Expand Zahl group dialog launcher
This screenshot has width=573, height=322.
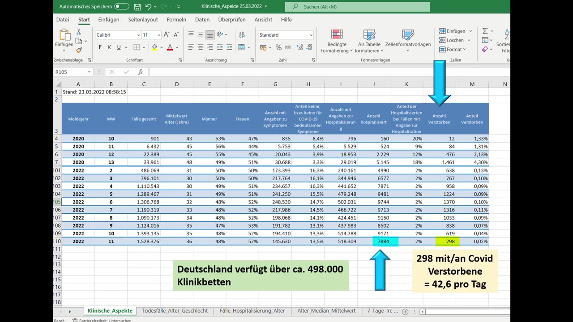pos(313,60)
